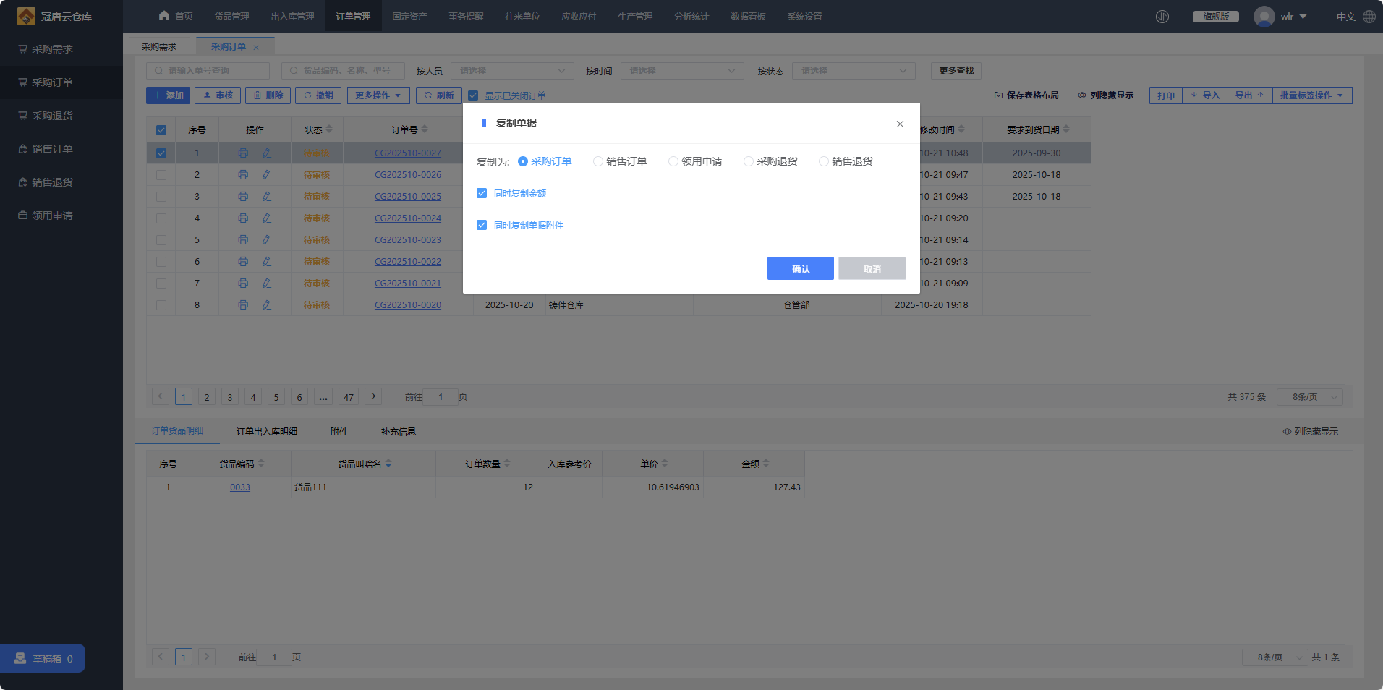1383x690 pixels.
Task: Uncheck 同时复制金额 checkbox
Action: point(482,193)
